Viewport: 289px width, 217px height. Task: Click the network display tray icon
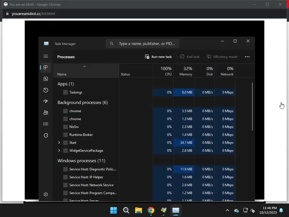pos(246,210)
